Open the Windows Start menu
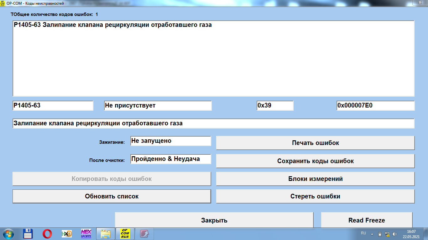This screenshot has width=428, height=240. [8, 233]
